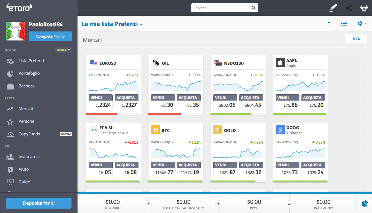Viewport: 372px width, 213px height.
Task: Click the share icon in top bar
Action: coord(349,8)
